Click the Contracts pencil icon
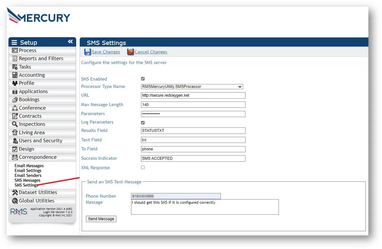 coord(15,116)
